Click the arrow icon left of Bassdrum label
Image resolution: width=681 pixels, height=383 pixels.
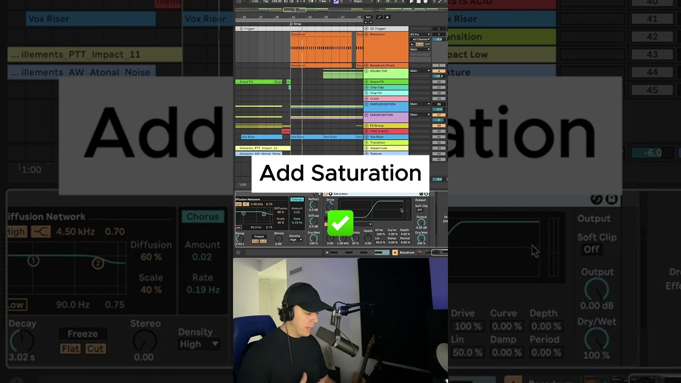(x=395, y=252)
